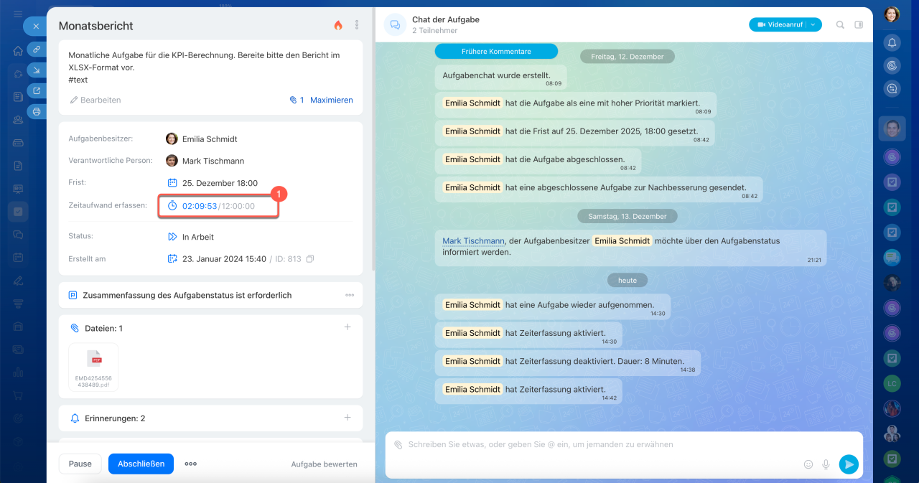Attach a file to the chat message
This screenshot has height=483, width=919.
pyautogui.click(x=398, y=445)
